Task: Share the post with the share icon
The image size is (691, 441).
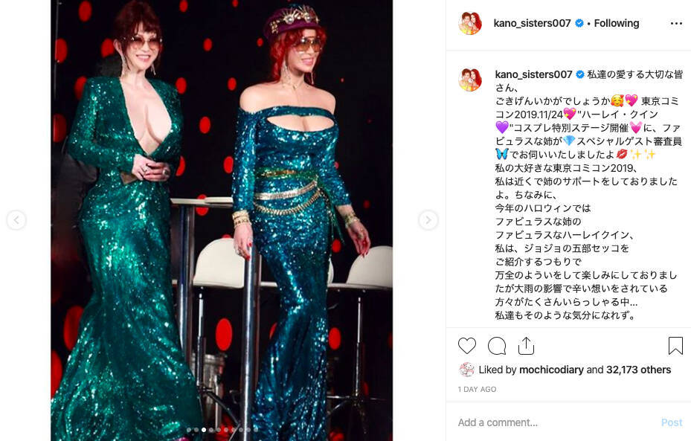Action: tap(526, 346)
